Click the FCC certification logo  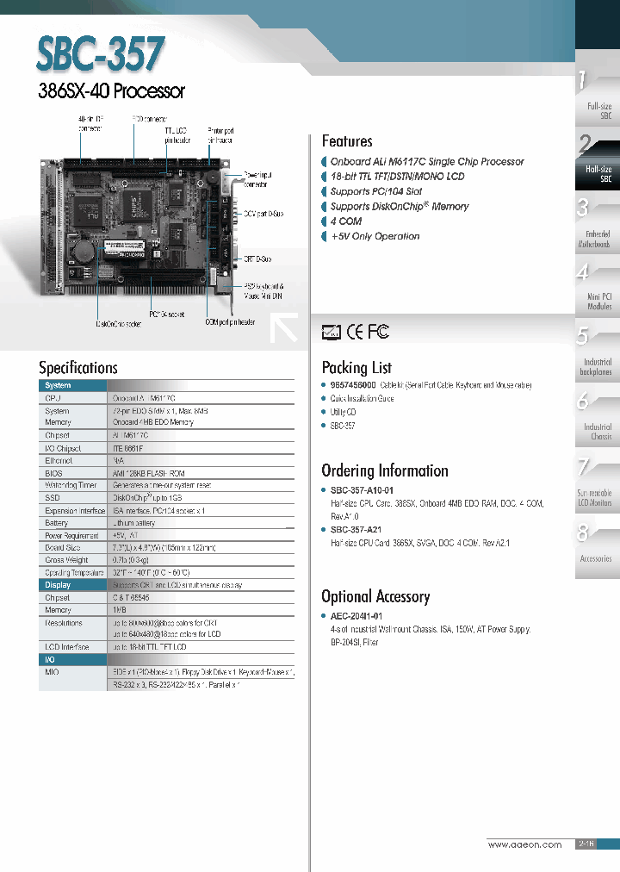(378, 332)
